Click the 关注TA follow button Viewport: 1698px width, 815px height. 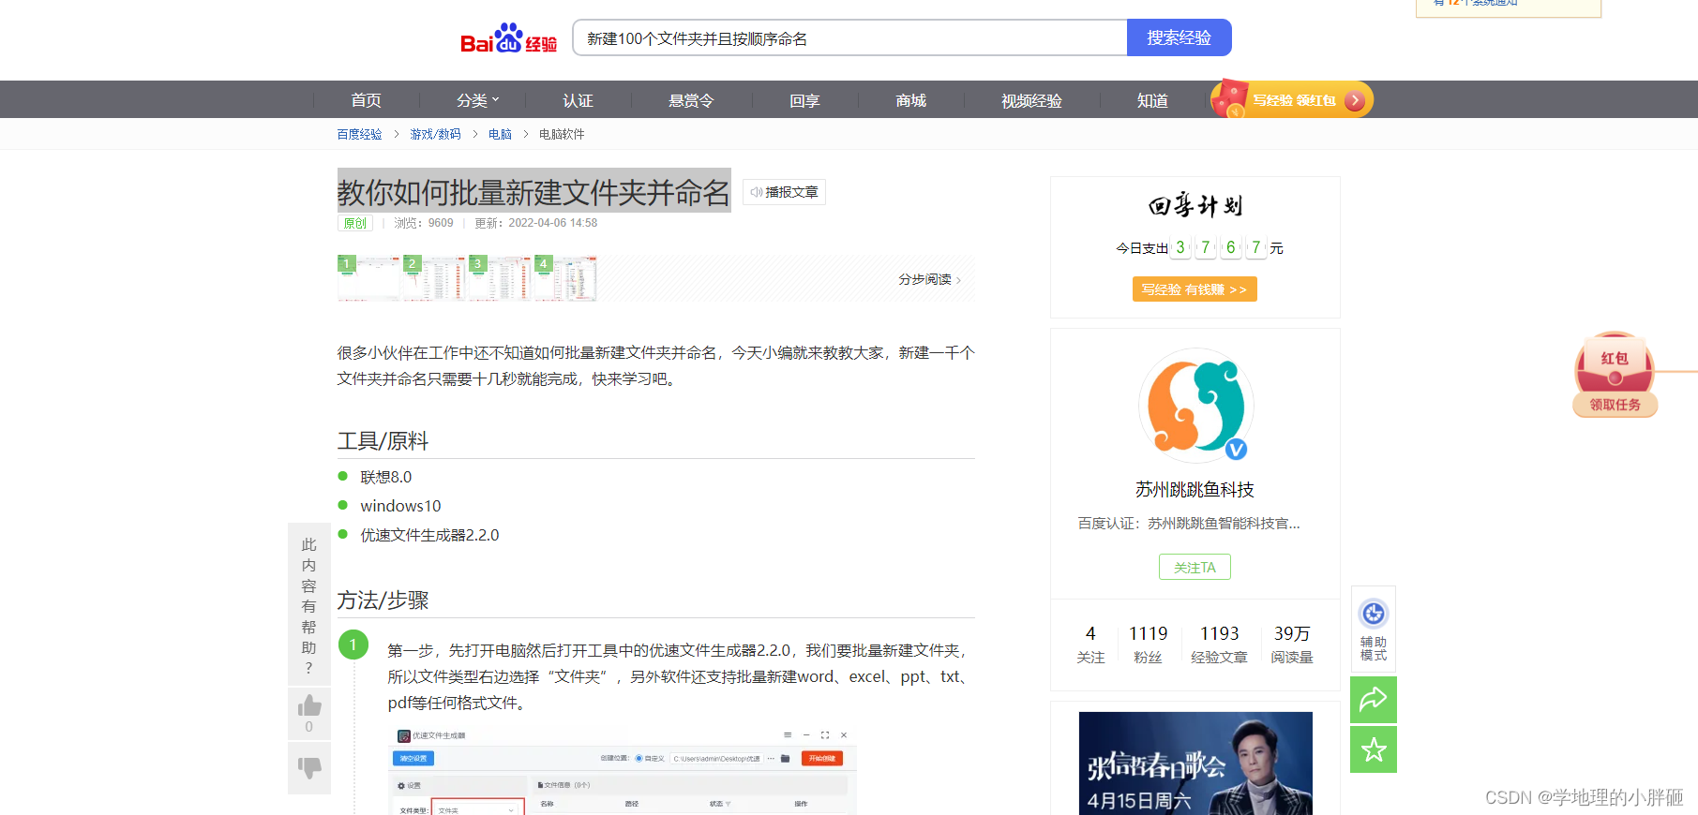click(1195, 568)
